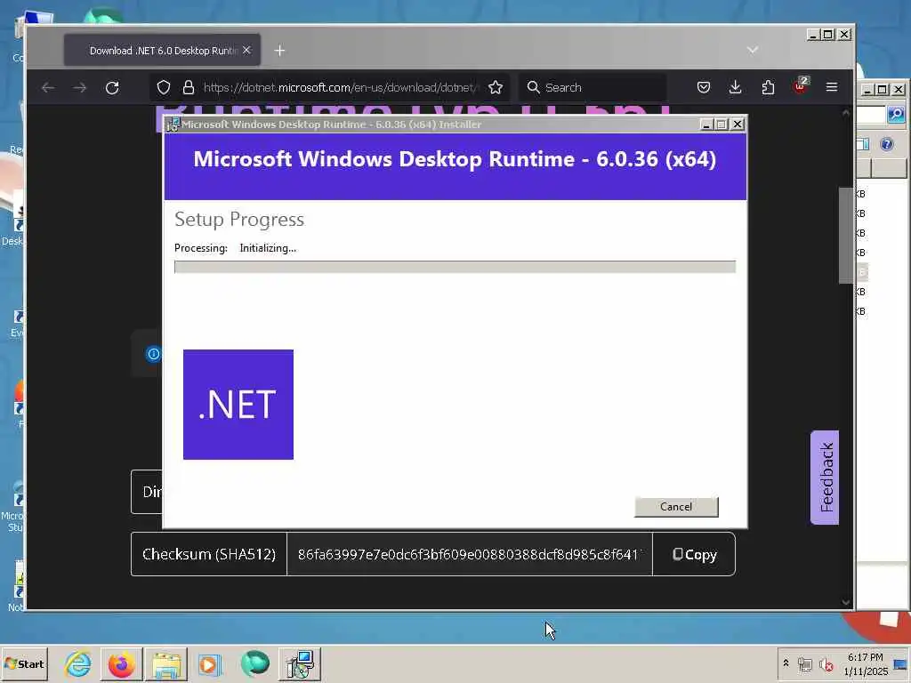
Task: Click the Initializing... status text
Action: click(x=268, y=248)
